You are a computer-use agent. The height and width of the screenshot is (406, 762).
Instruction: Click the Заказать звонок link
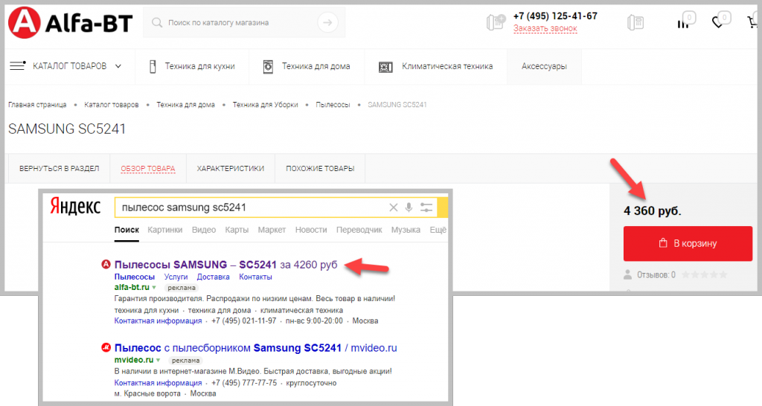tap(545, 28)
